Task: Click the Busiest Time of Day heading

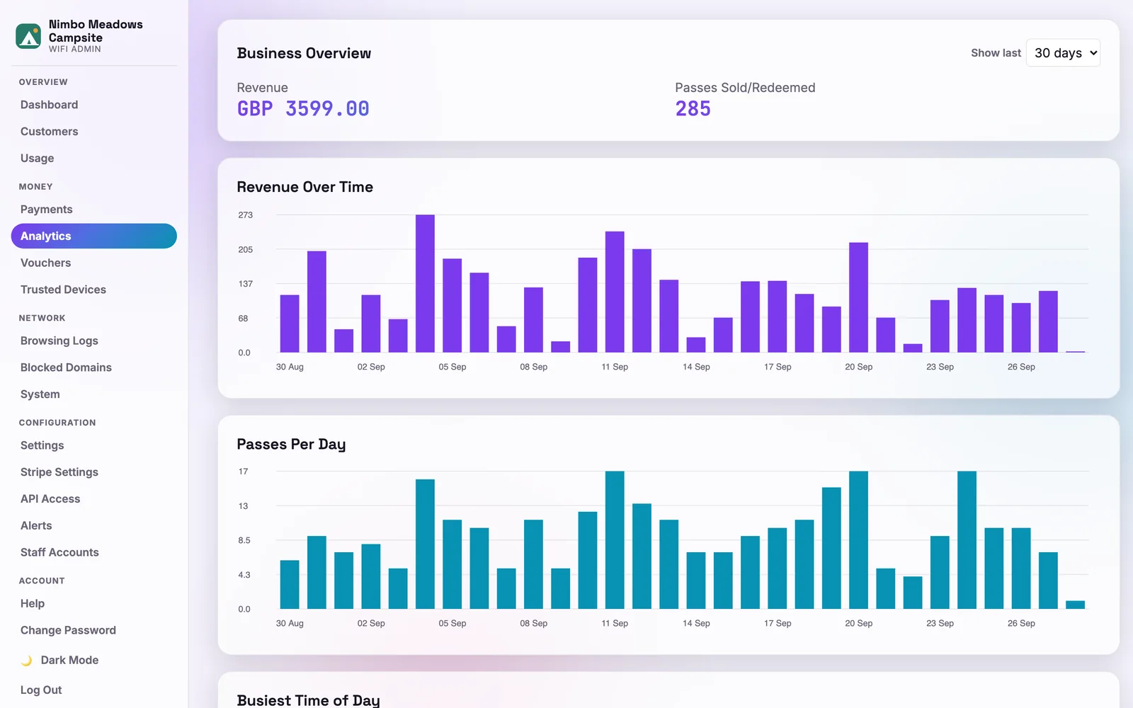Action: 308,700
